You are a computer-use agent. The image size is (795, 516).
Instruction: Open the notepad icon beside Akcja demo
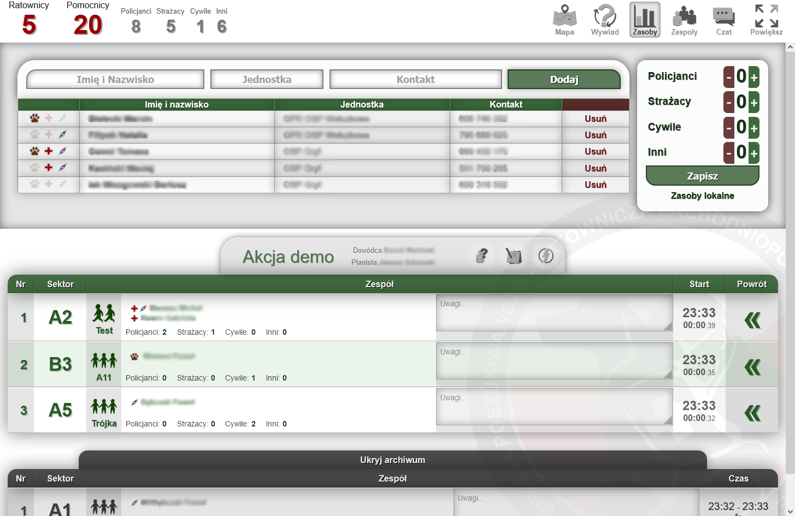(x=514, y=256)
